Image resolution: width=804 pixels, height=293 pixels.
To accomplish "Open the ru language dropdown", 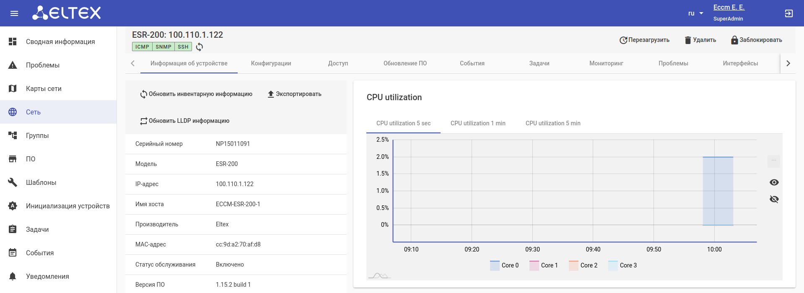I will coord(695,13).
